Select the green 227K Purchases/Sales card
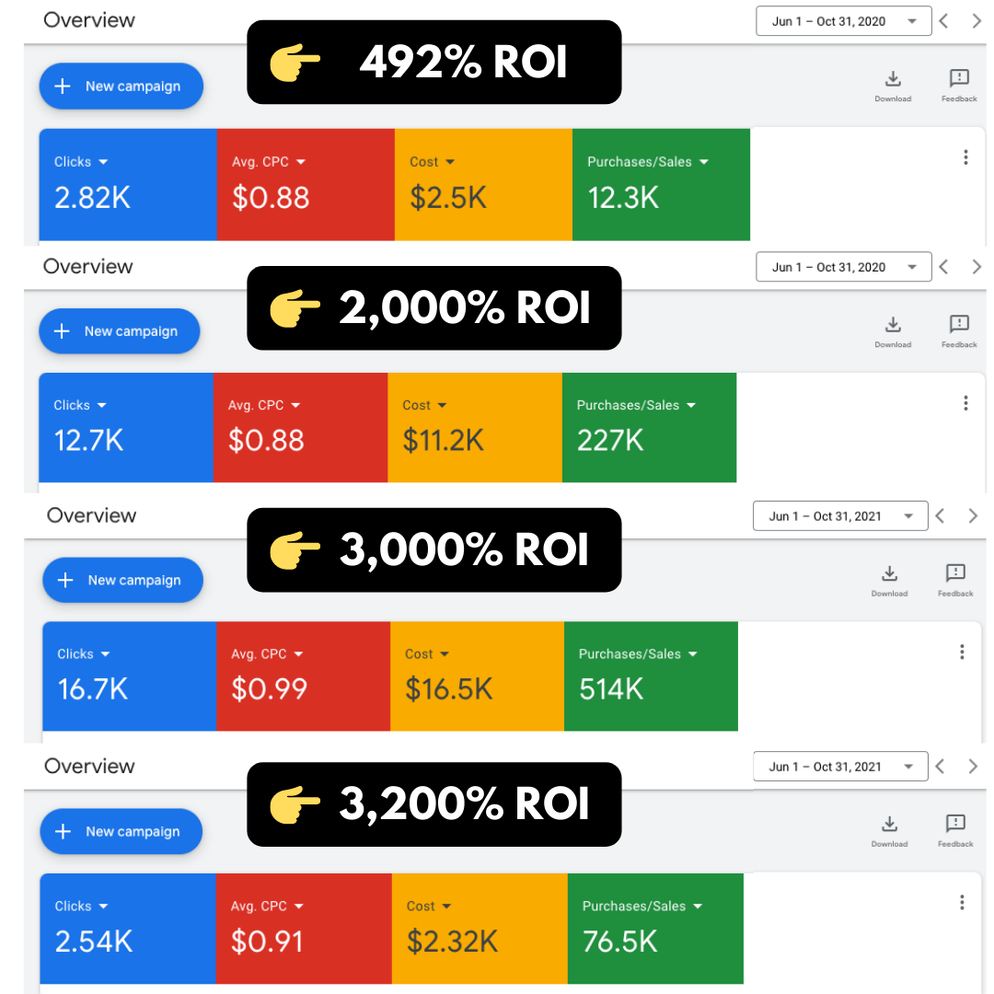 (649, 427)
